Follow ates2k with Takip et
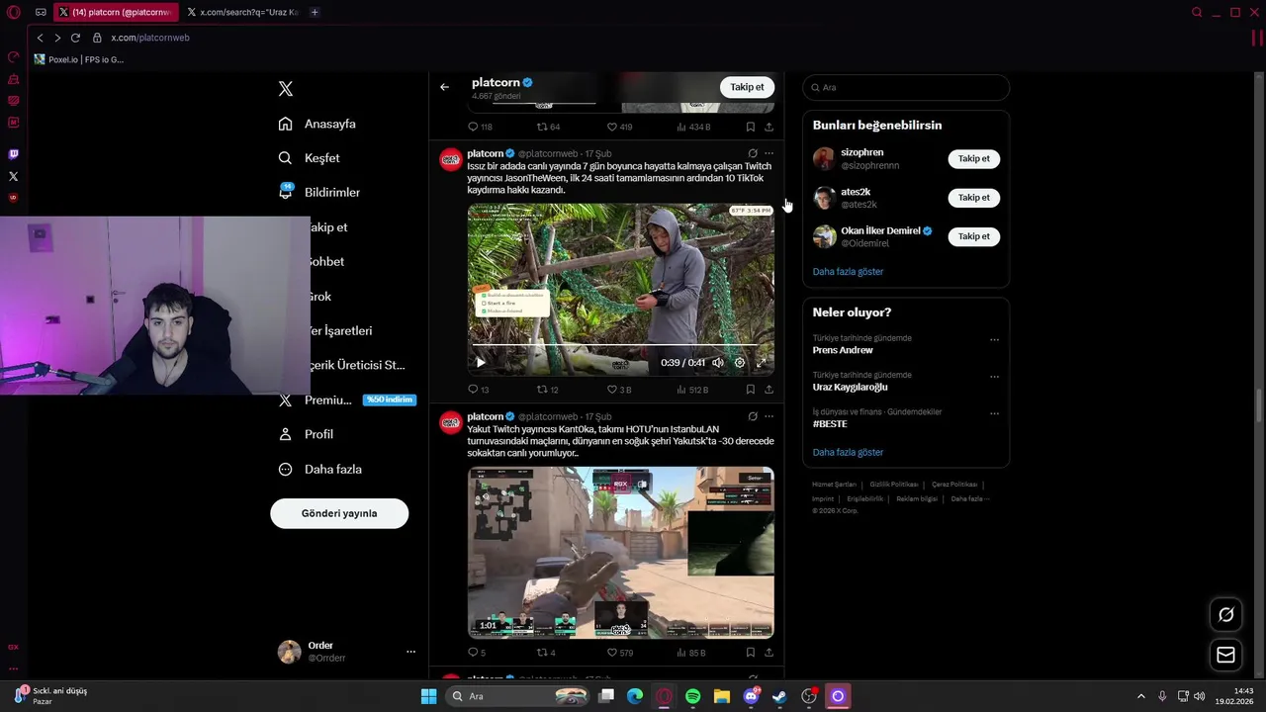Screen dimensions: 1266x712 (x=973, y=198)
